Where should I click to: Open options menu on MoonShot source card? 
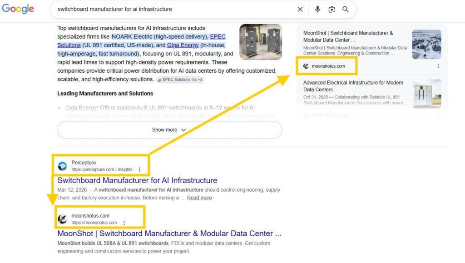coord(438,66)
